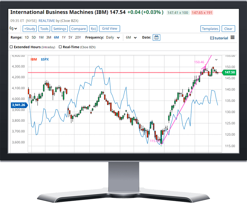
Task: Click the 3,941.26 blue SPX marker
Action: [x=19, y=105]
